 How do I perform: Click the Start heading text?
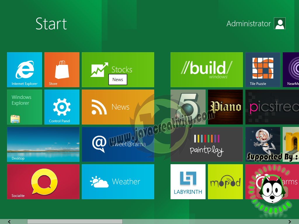point(51,24)
